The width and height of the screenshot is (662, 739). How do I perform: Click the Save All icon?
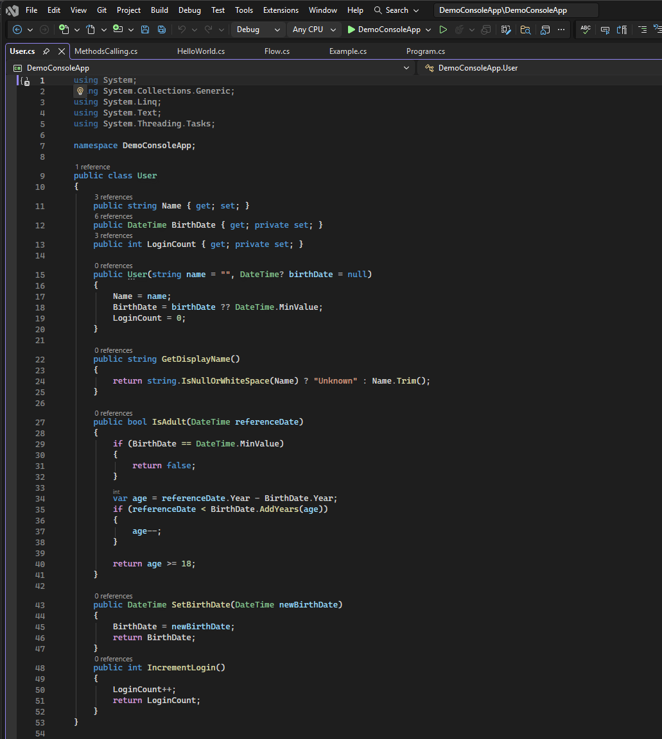click(162, 30)
